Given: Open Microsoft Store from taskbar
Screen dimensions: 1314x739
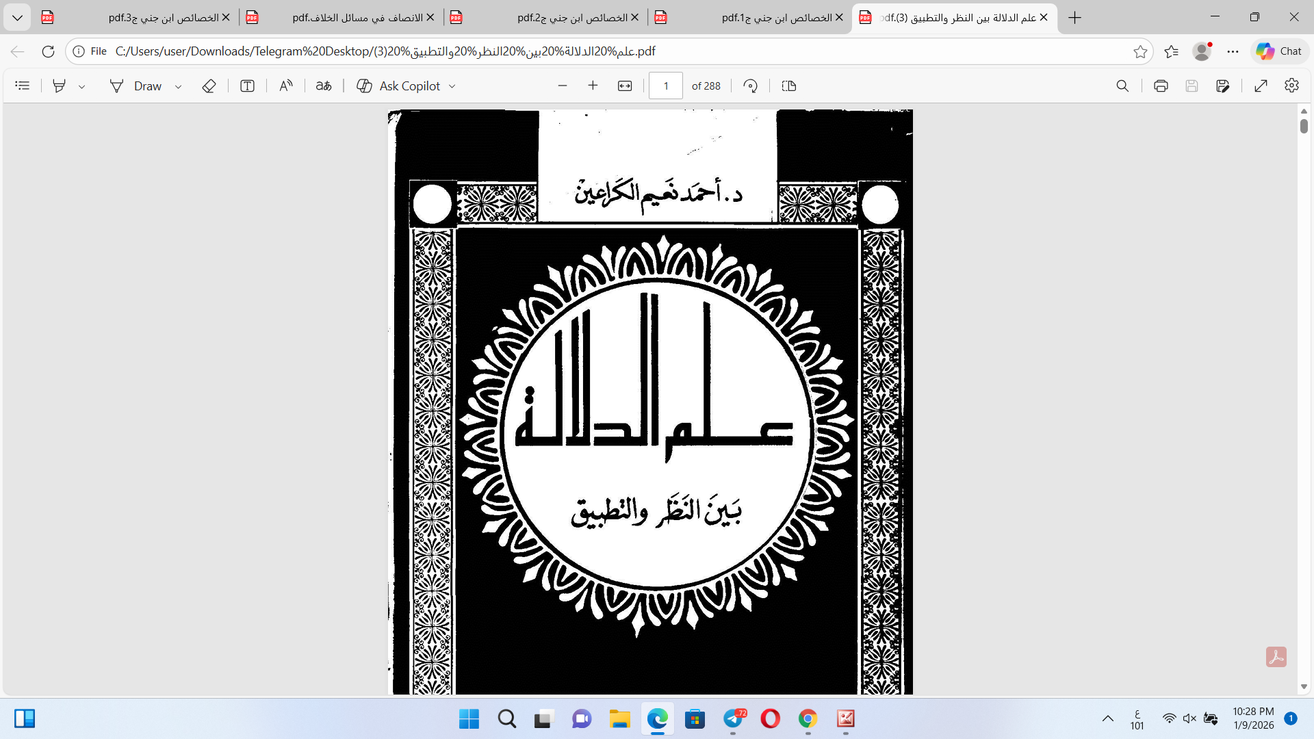Looking at the screenshot, I should coord(695,718).
